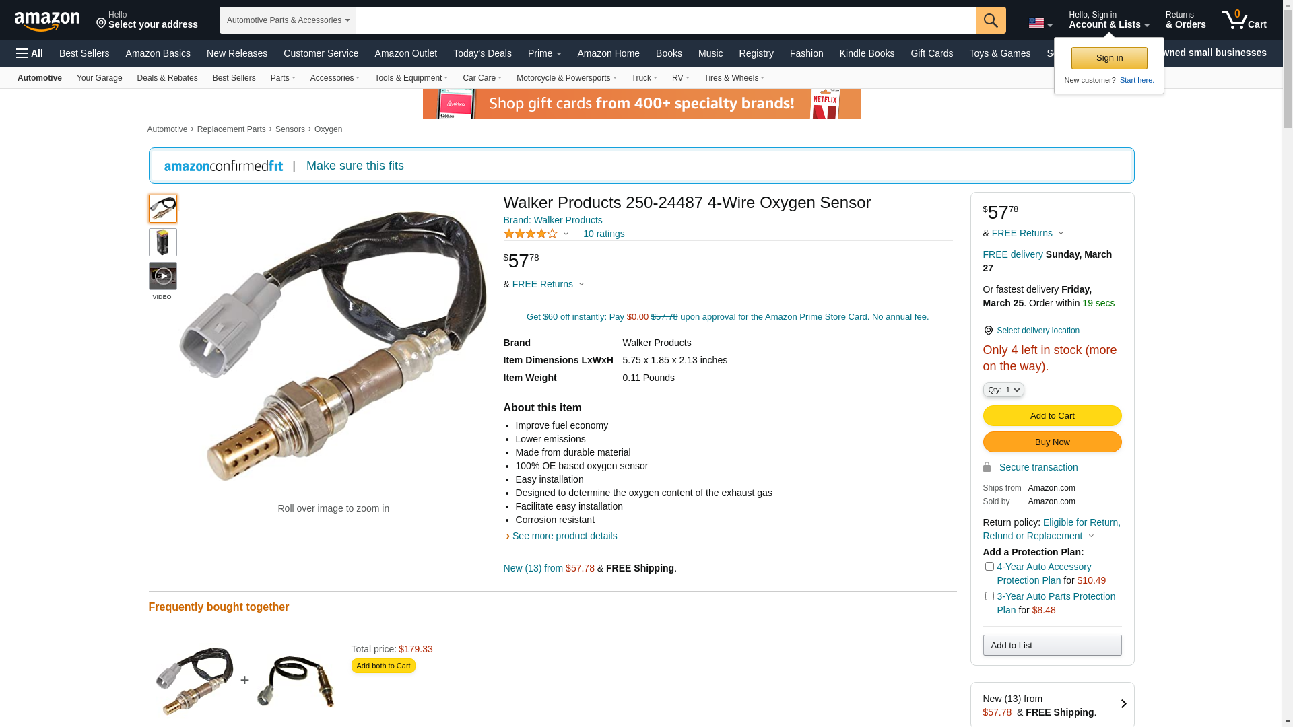This screenshot has height=727, width=1293.
Task: Open the shopping cart icon
Action: point(1244,20)
